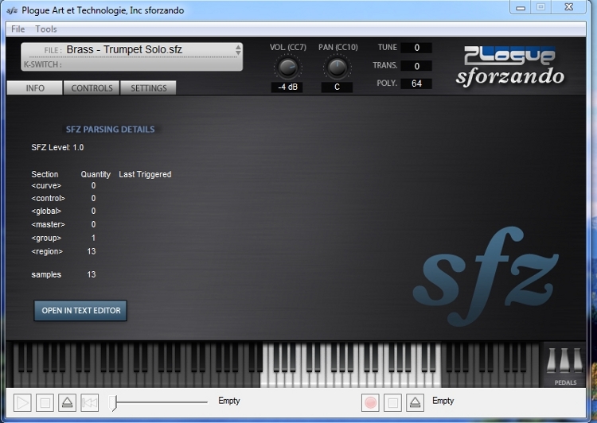Click the recorder record button
The height and width of the screenshot is (423, 597).
(x=370, y=402)
